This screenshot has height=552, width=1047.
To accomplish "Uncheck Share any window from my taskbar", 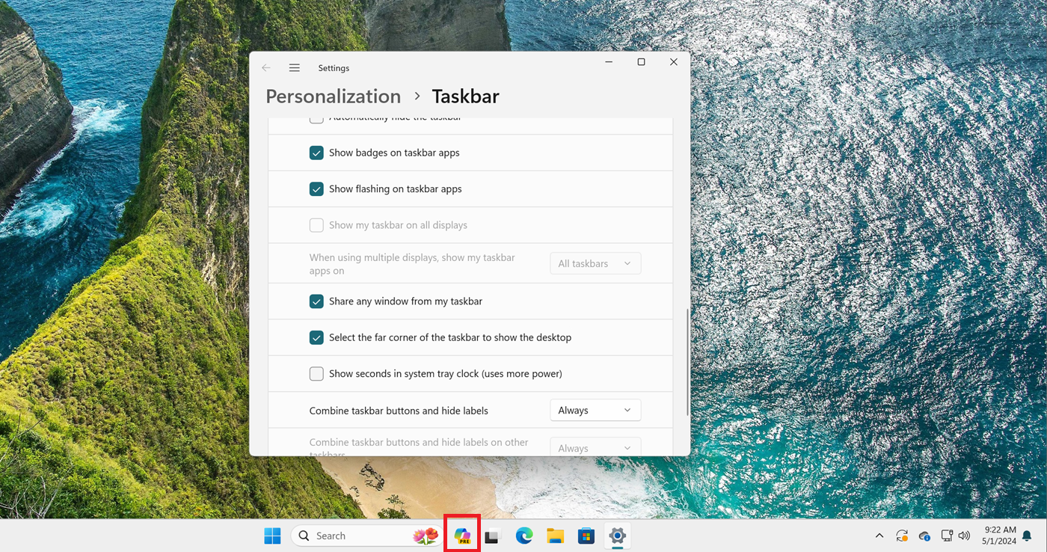I will click(316, 301).
